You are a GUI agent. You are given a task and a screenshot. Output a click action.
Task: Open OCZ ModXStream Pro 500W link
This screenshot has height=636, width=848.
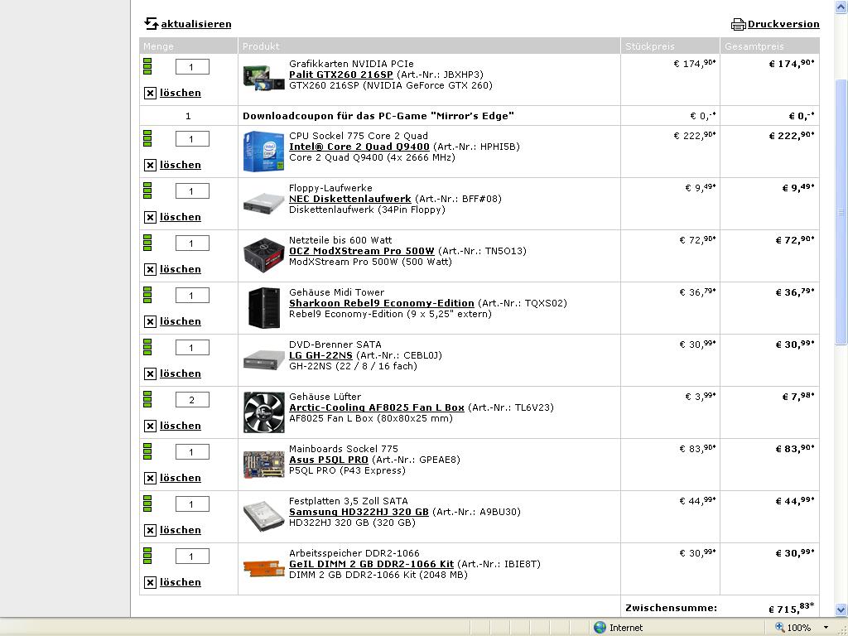pyautogui.click(x=361, y=251)
